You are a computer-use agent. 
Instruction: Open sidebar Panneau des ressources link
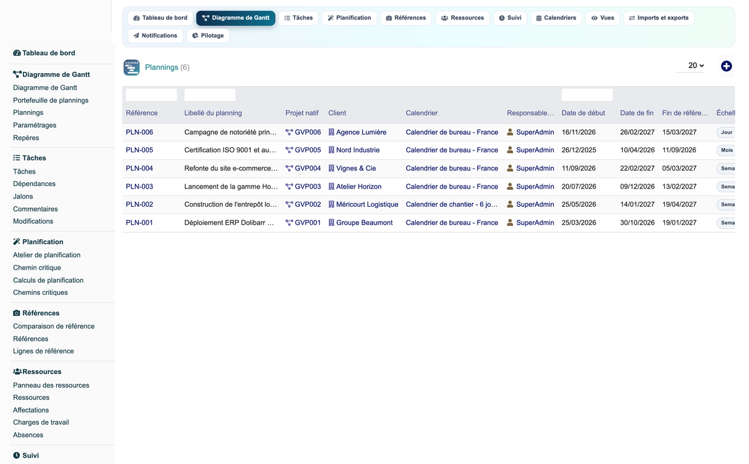pyautogui.click(x=51, y=385)
